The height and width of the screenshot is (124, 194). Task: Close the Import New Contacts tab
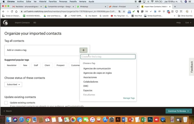coord(170,7)
